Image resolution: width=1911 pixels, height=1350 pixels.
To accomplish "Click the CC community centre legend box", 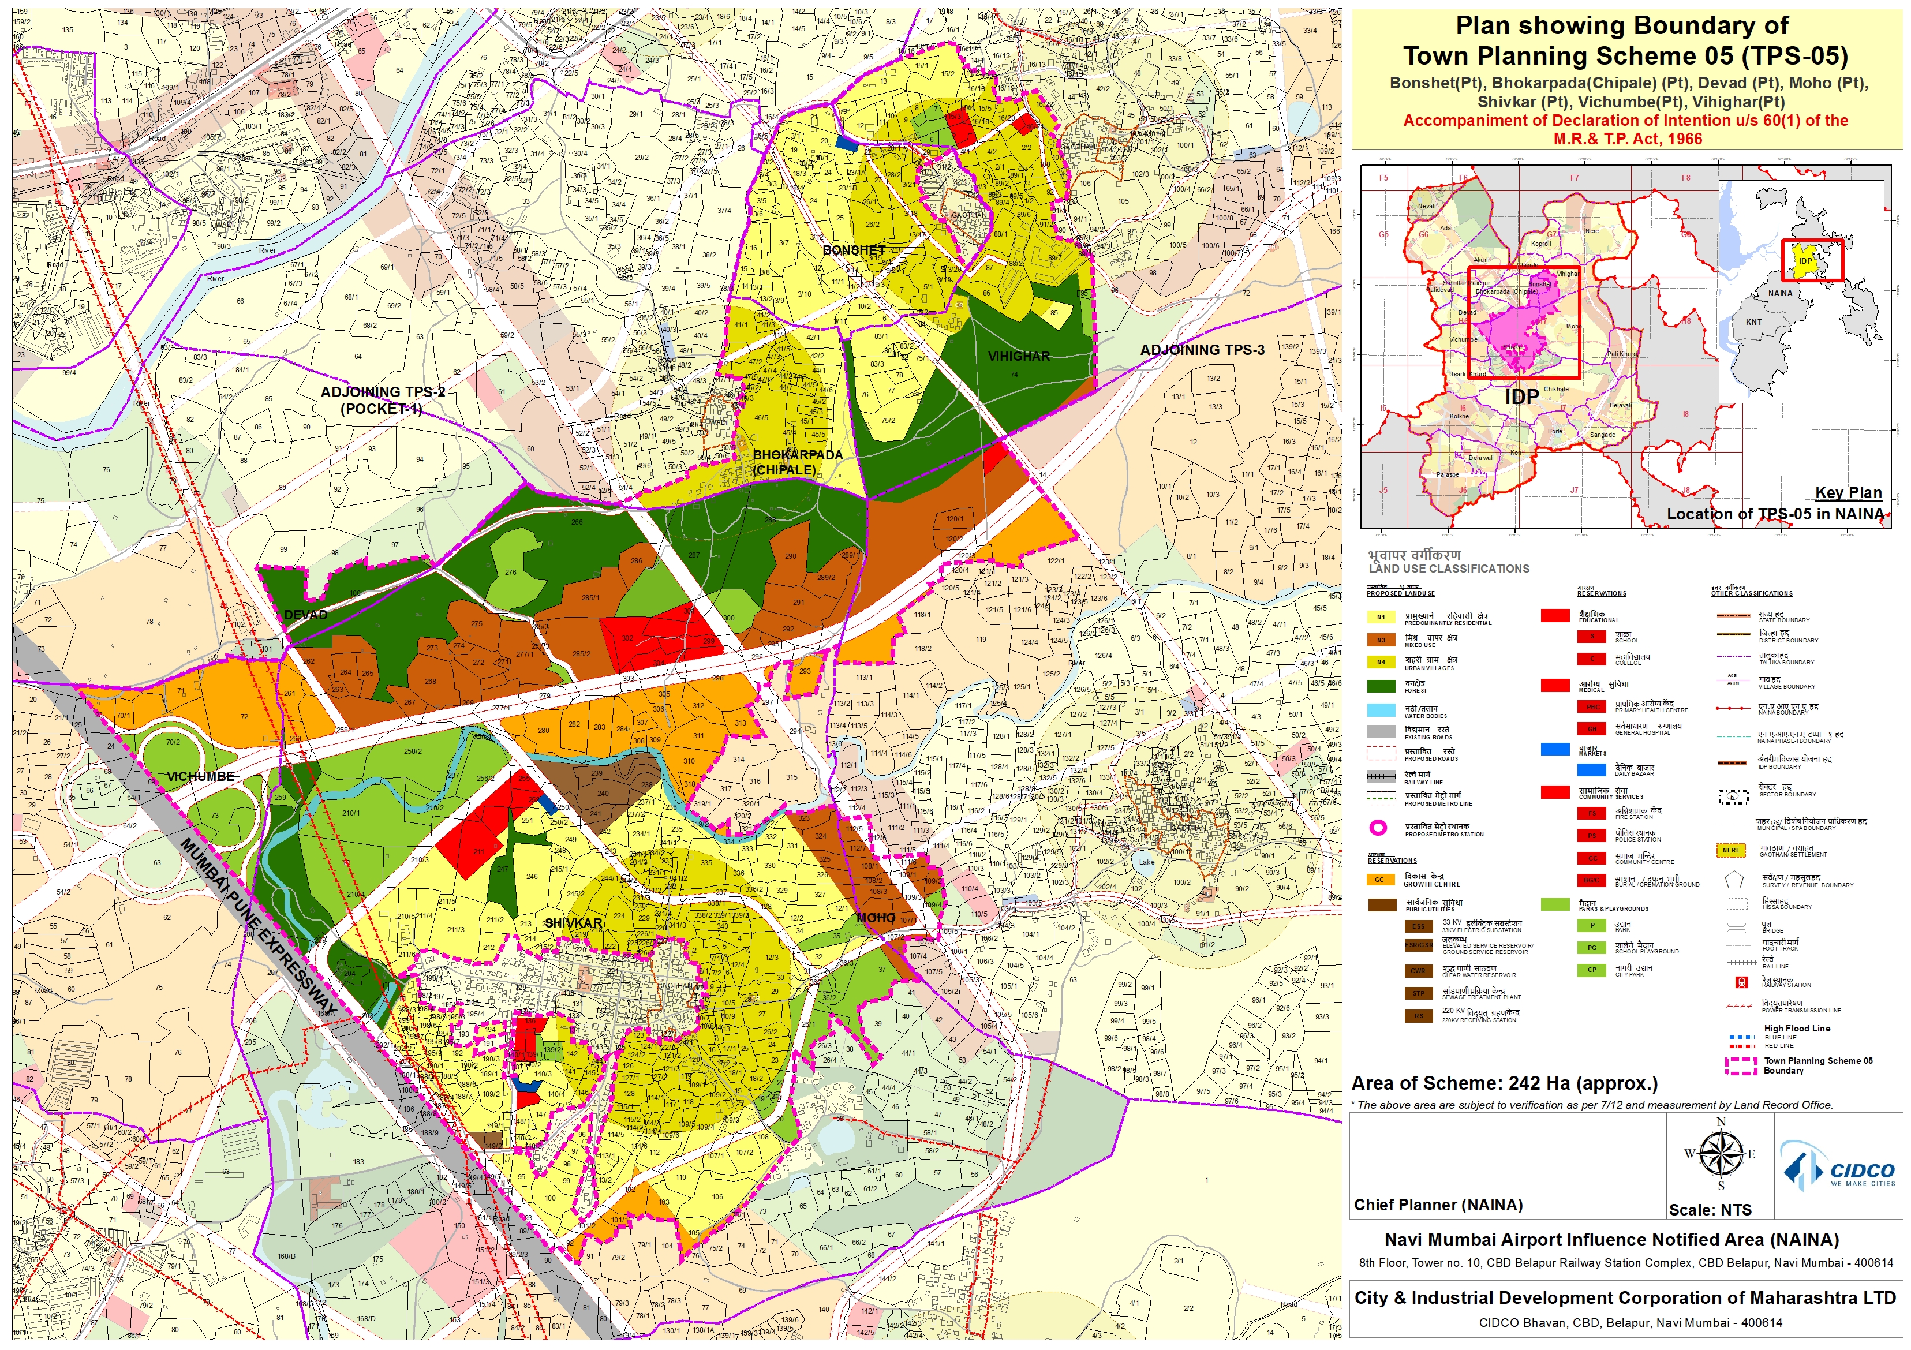I will coord(1591,858).
